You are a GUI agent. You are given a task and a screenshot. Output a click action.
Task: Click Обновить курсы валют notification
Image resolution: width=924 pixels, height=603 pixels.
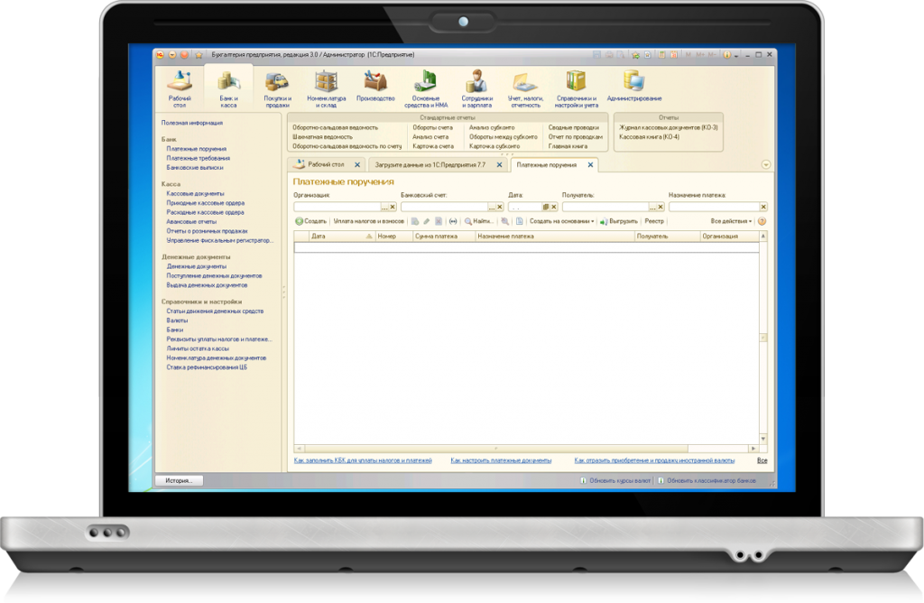(x=615, y=481)
